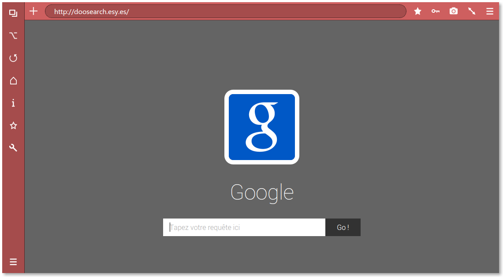Click the address bar URL field
This screenshot has height=277, width=503.
tap(226, 11)
